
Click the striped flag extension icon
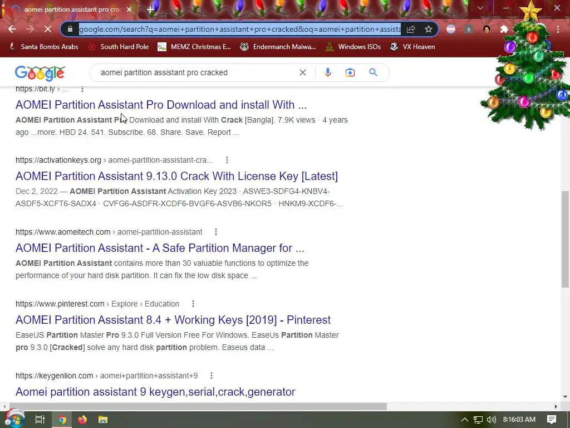coord(451,29)
